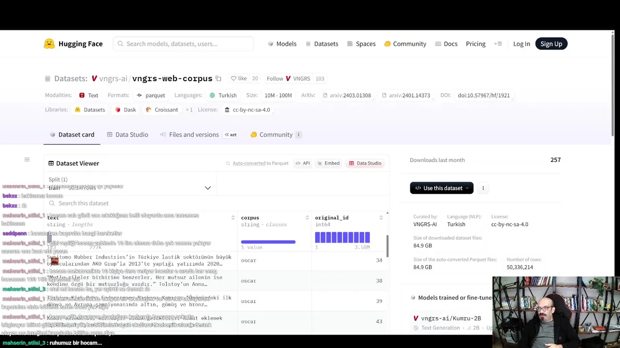Open the more-options menu icon beside Pricing
This screenshot has width=620, height=348.
pos(498,44)
